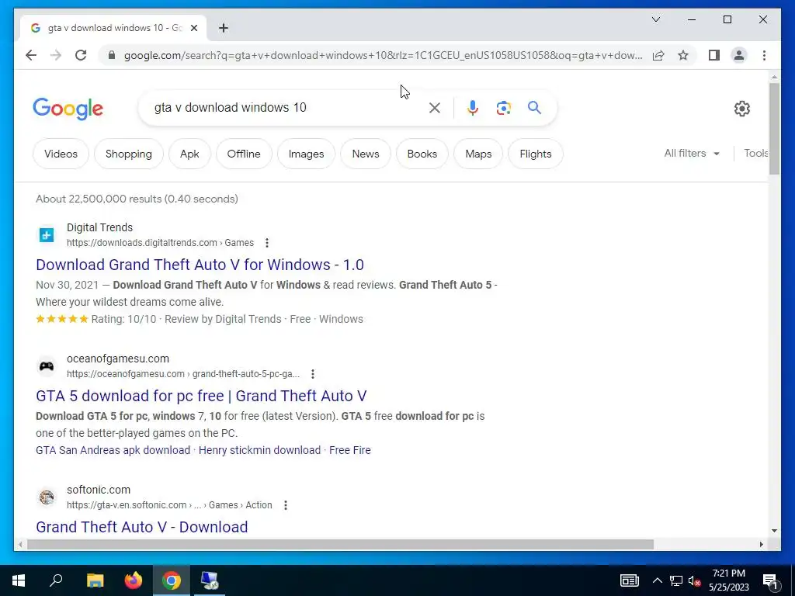
Task: Filter results by Videos
Action: coord(61,154)
